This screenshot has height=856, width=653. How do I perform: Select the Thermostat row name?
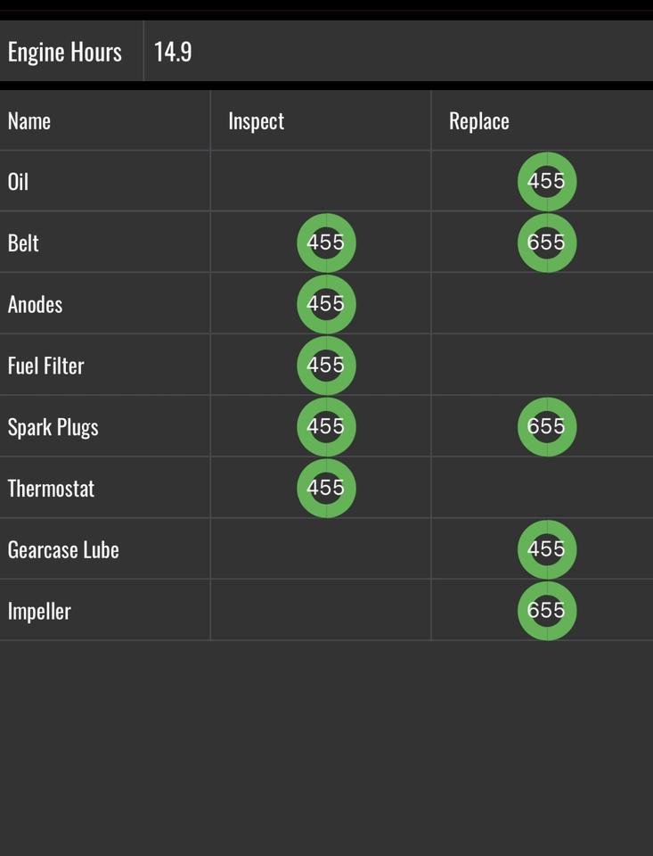point(51,489)
